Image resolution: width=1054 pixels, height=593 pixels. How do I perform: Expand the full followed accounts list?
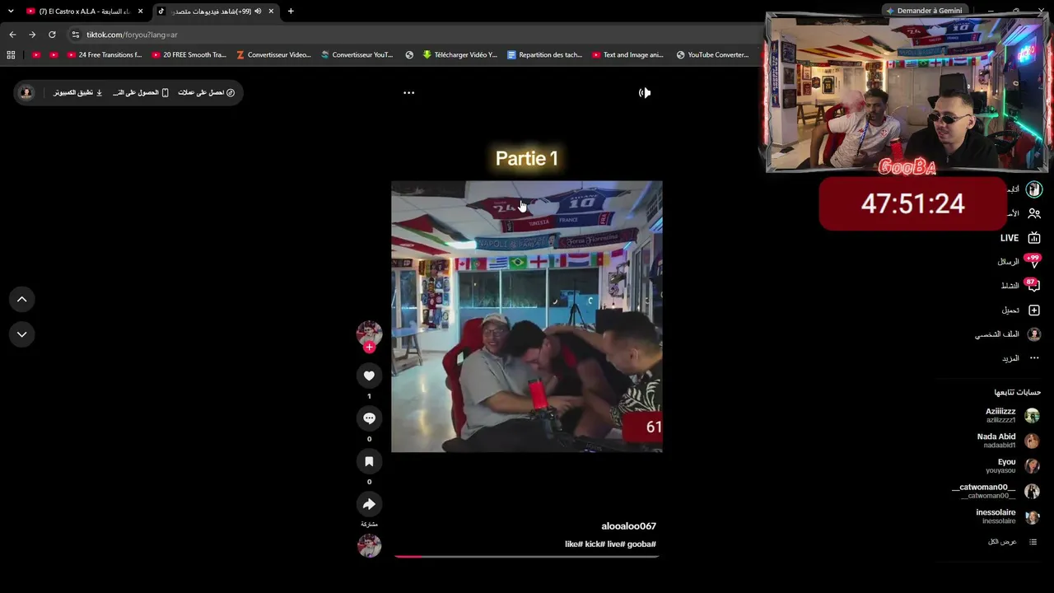pyautogui.click(x=1013, y=542)
